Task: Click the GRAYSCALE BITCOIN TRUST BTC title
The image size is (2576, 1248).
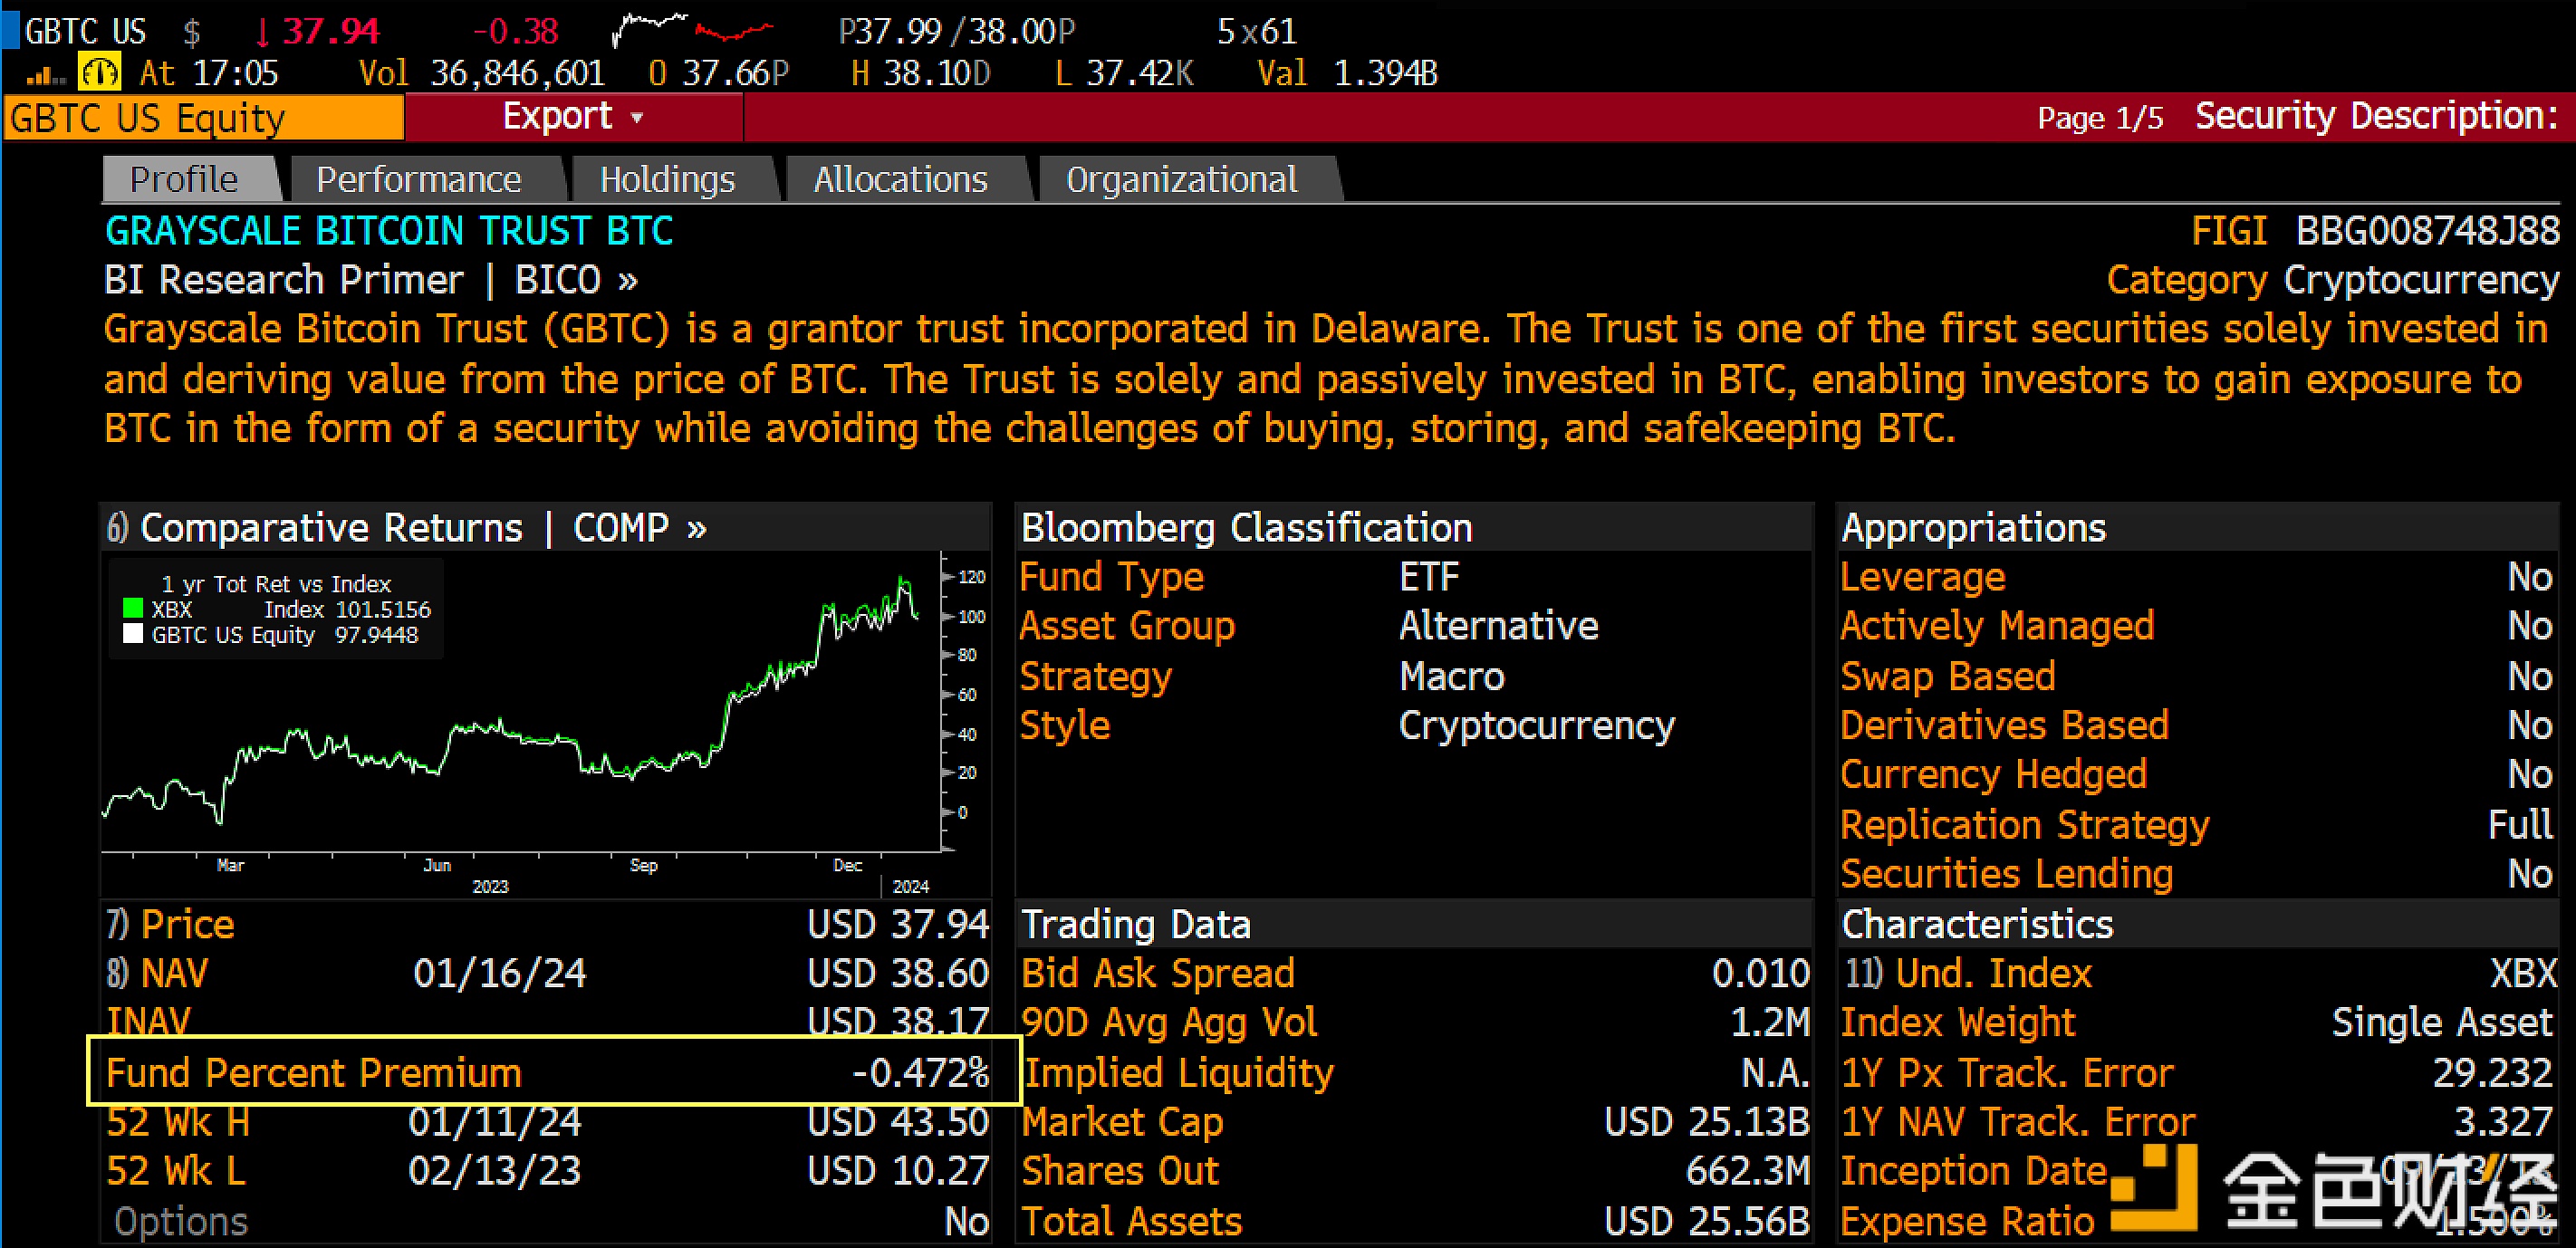Action: coord(389,231)
